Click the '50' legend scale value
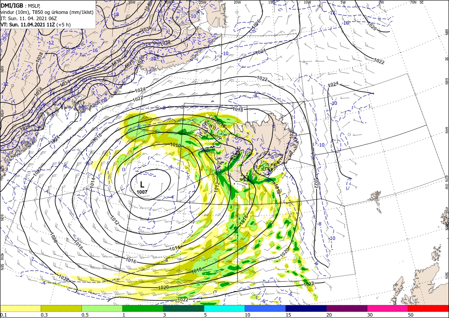This screenshot has height=318, width=449. coord(411,315)
